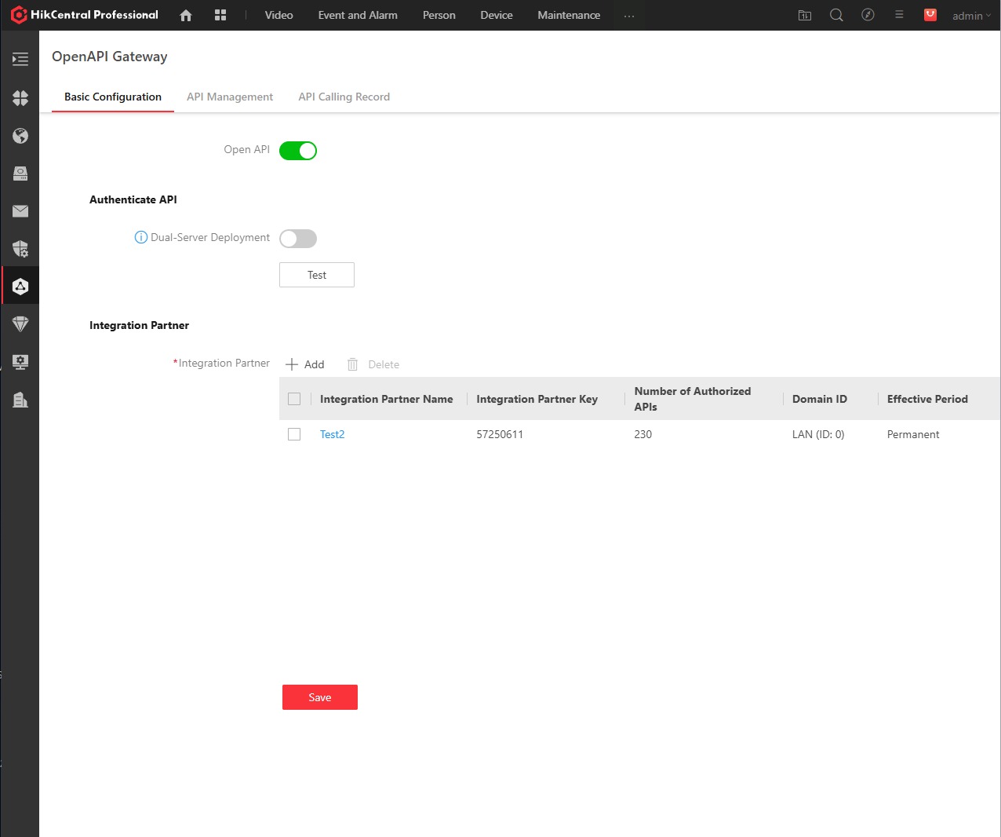
Task: Check the Test2 row checkbox
Action: (x=294, y=434)
